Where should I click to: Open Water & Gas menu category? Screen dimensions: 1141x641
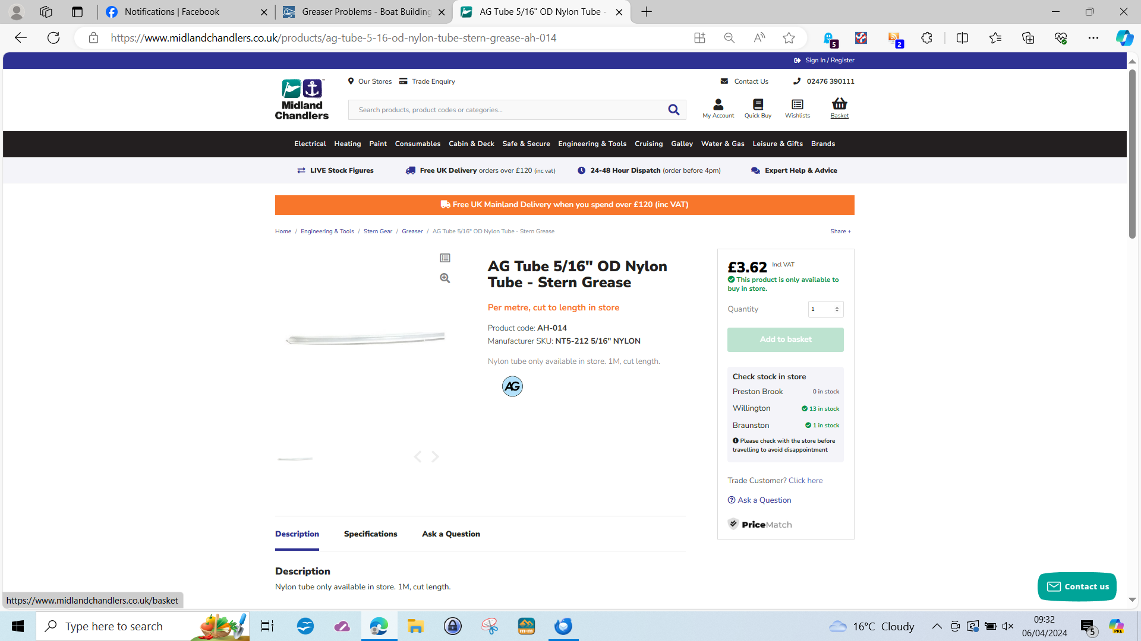[x=723, y=144]
